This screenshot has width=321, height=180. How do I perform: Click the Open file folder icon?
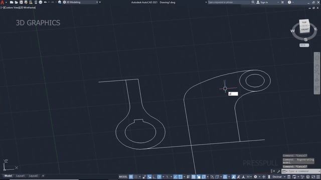16,2
